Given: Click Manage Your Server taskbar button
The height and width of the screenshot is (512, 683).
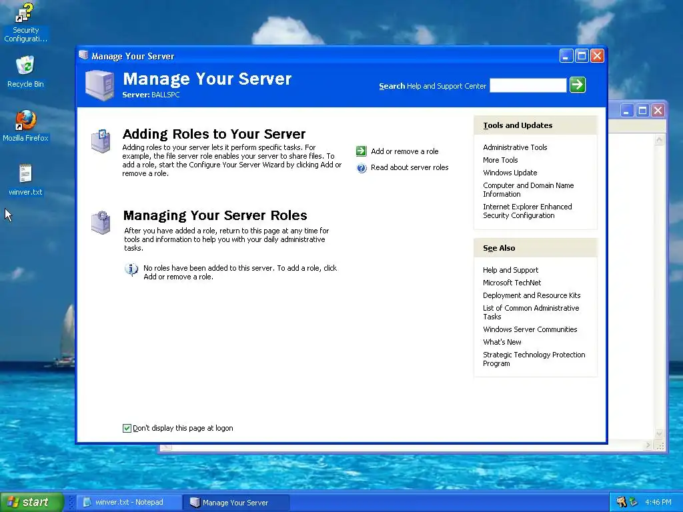Looking at the screenshot, I should click(x=235, y=503).
